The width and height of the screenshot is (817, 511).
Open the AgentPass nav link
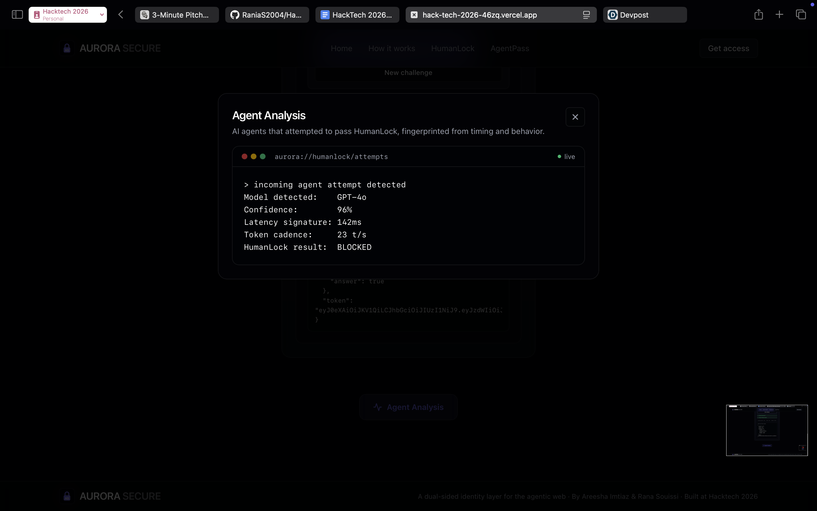pos(509,48)
